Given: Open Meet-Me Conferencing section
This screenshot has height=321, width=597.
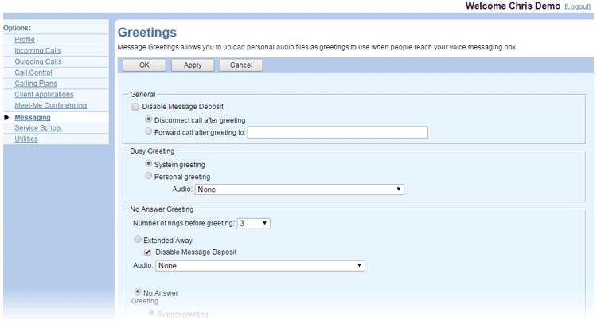Looking at the screenshot, I should 50,106.
